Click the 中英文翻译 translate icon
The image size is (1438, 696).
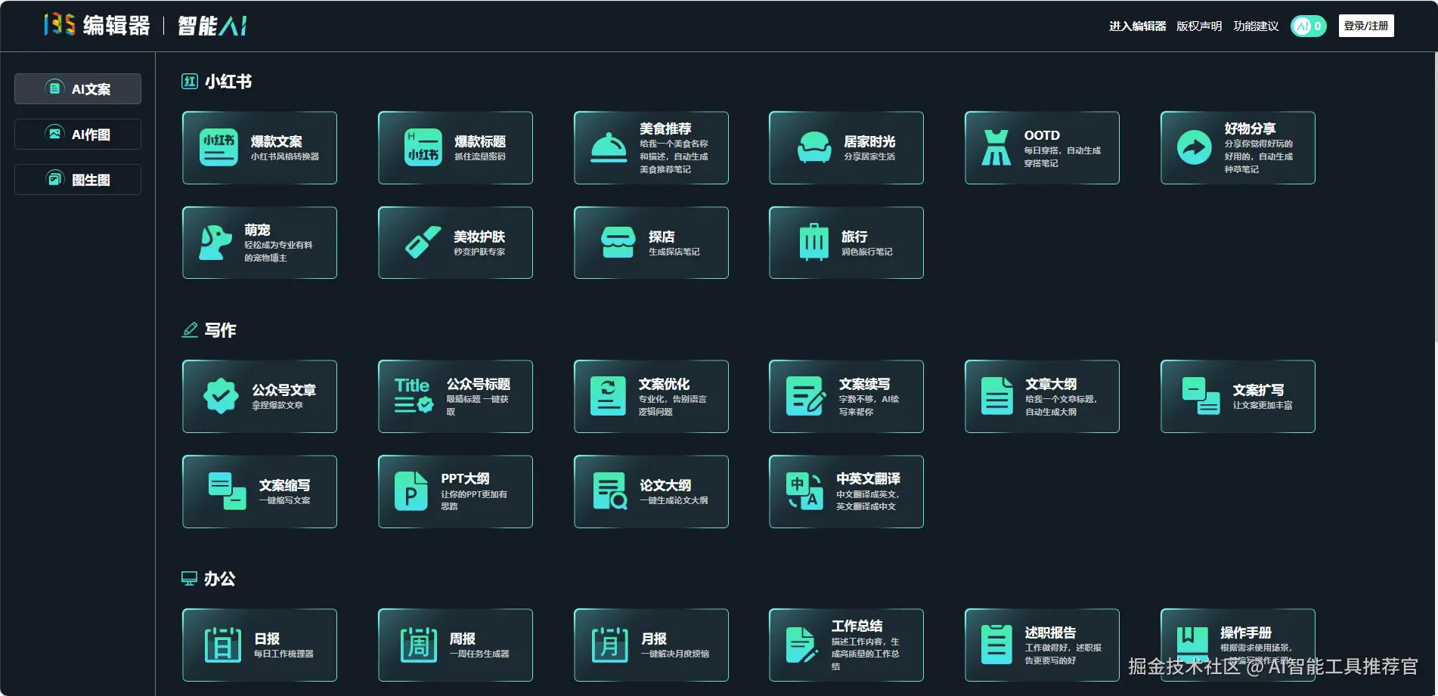click(805, 491)
